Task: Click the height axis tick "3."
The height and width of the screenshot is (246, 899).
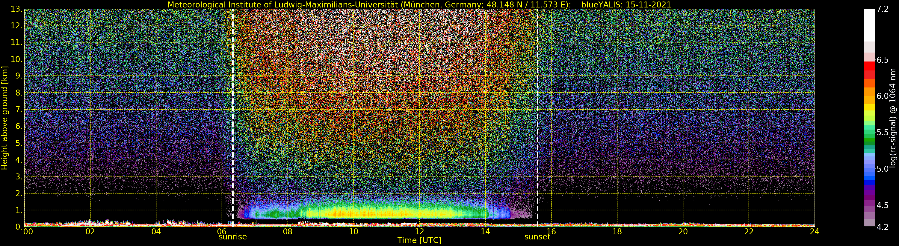Action: coord(19,176)
